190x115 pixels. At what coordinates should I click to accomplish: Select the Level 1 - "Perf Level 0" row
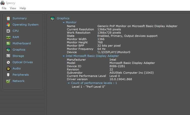(89, 87)
